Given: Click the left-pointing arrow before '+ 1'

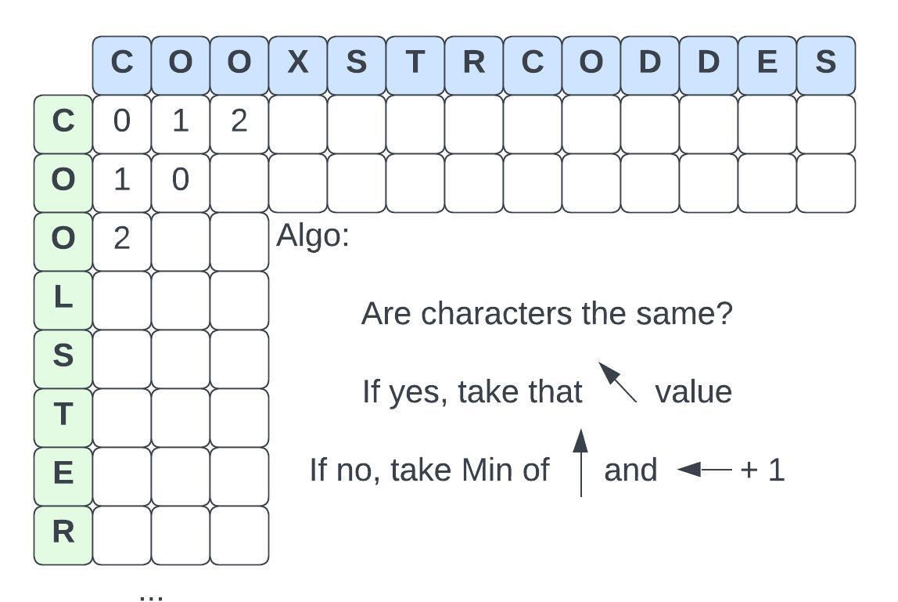Looking at the screenshot, I should [x=704, y=470].
